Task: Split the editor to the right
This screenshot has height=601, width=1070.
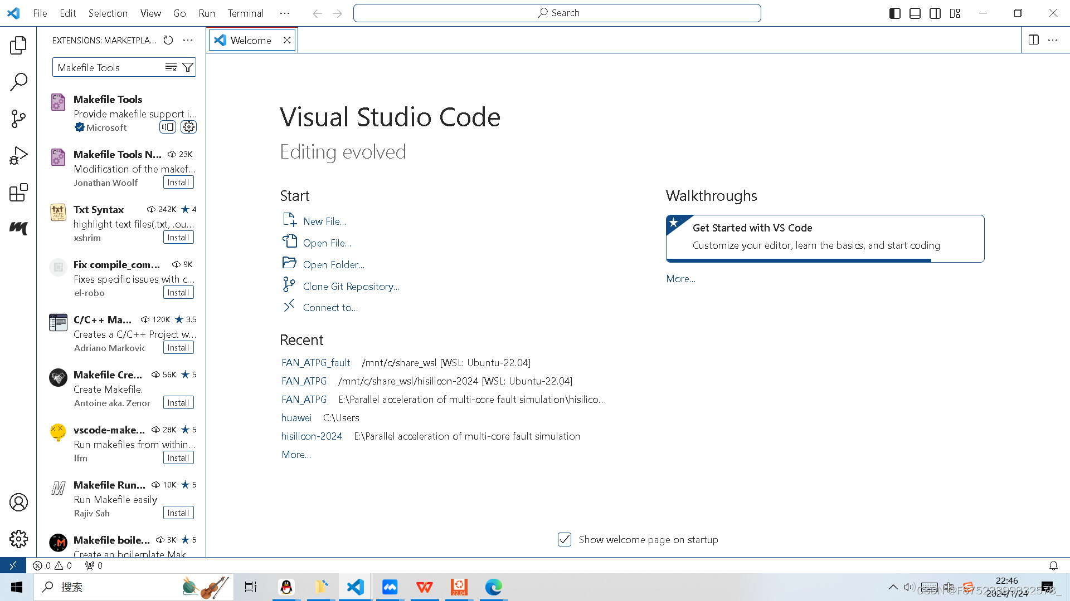Action: pyautogui.click(x=1034, y=40)
